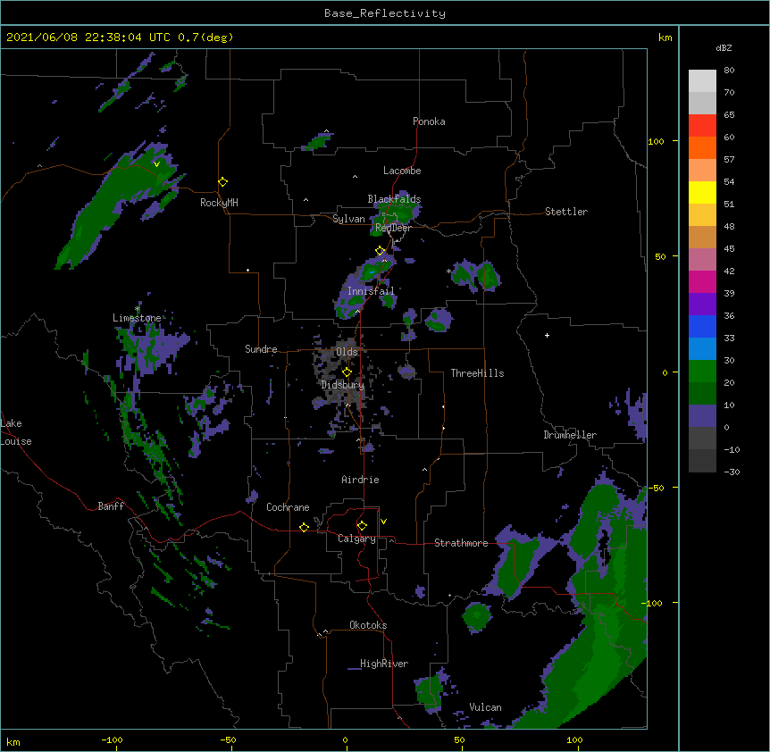Click the -100 tick label on horizontal axis

coord(112,740)
